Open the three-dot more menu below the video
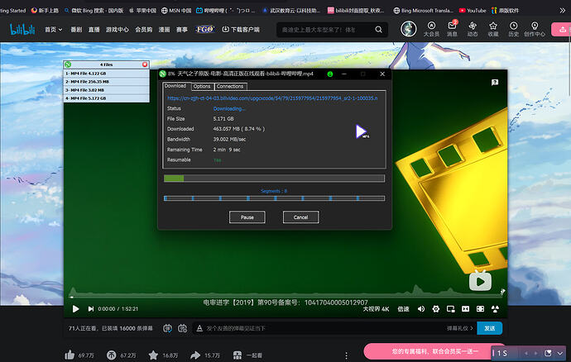571x362 pixels. pyautogui.click(x=346, y=355)
